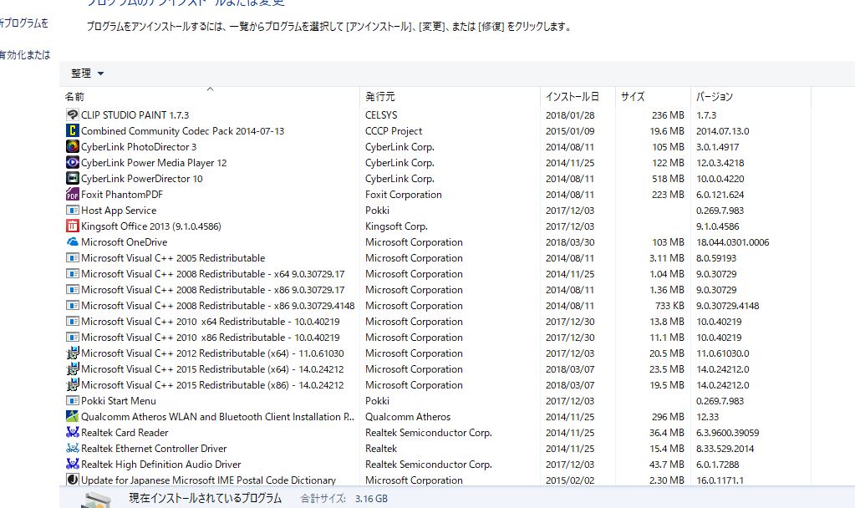
Task: Click the CLIP STUDIO PAINT program icon
Action: [73, 115]
